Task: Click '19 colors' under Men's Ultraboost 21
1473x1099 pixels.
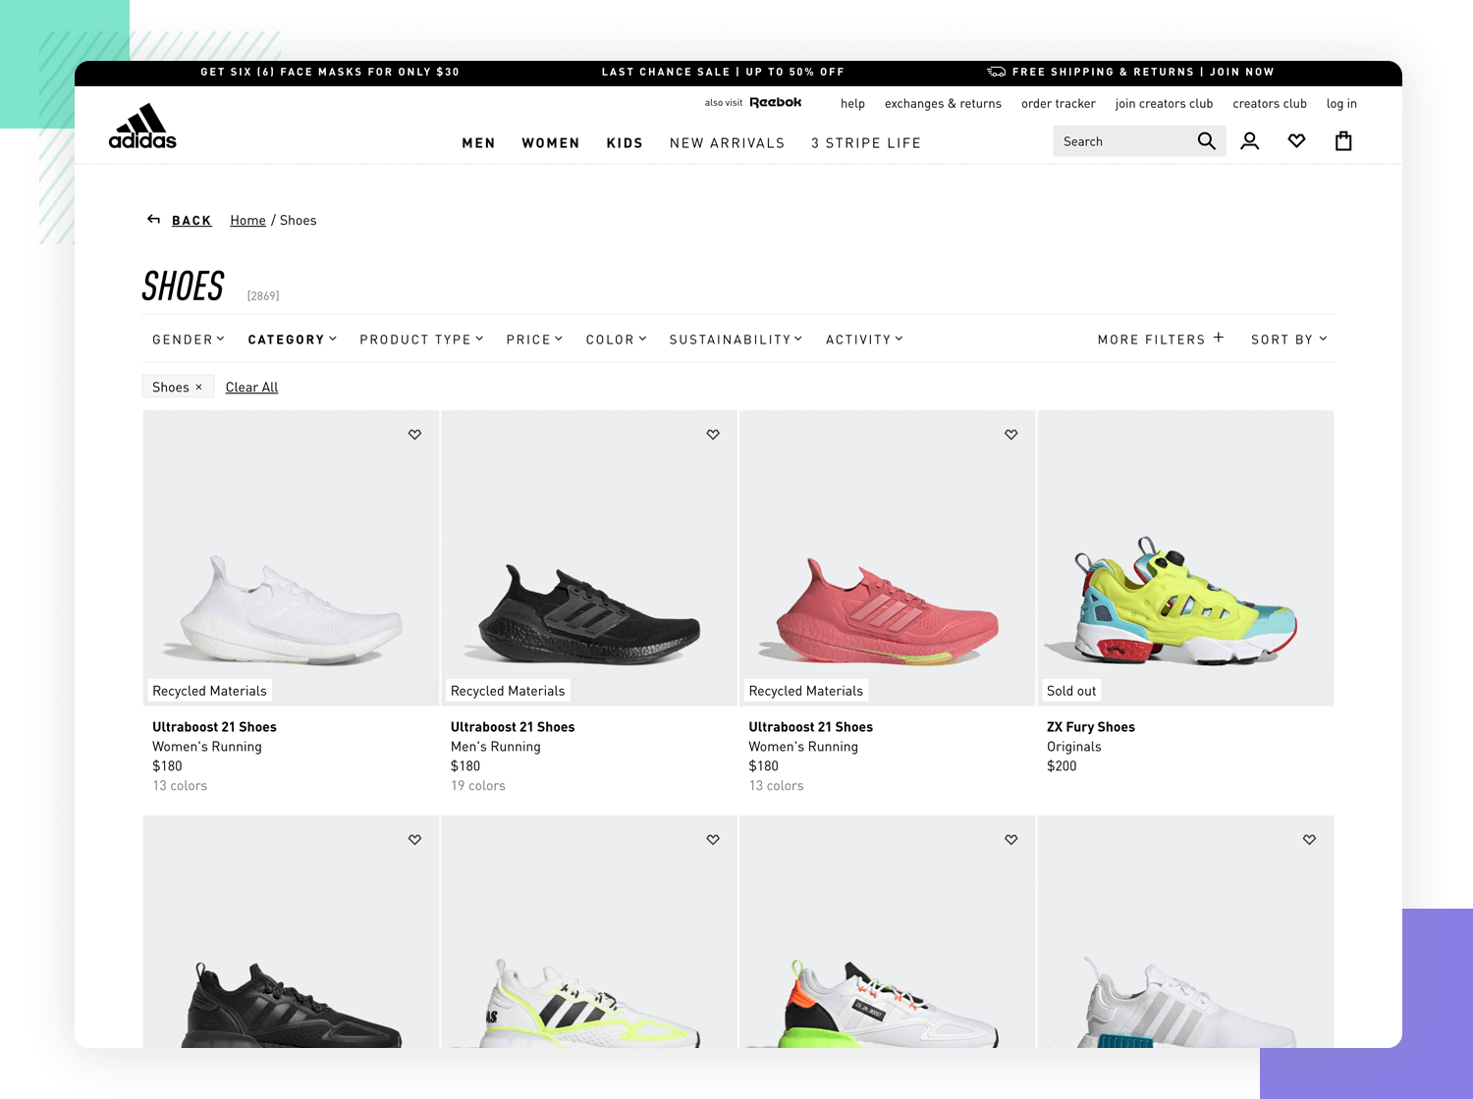Action: click(477, 786)
